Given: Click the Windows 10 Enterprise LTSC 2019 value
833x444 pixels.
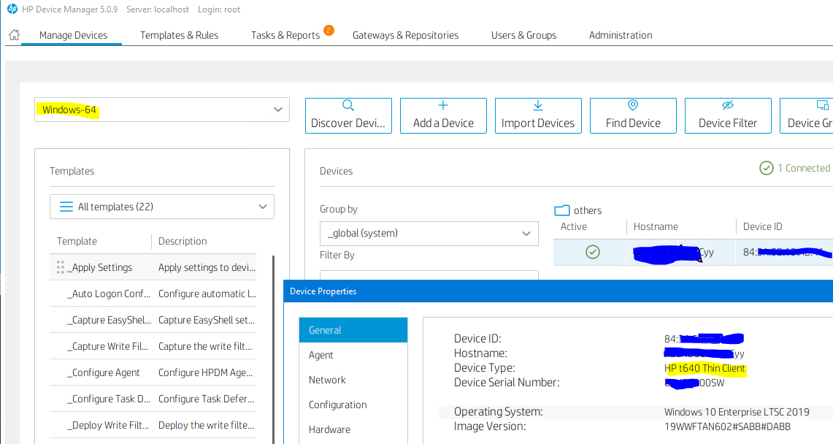Looking at the screenshot, I should 737,412.
